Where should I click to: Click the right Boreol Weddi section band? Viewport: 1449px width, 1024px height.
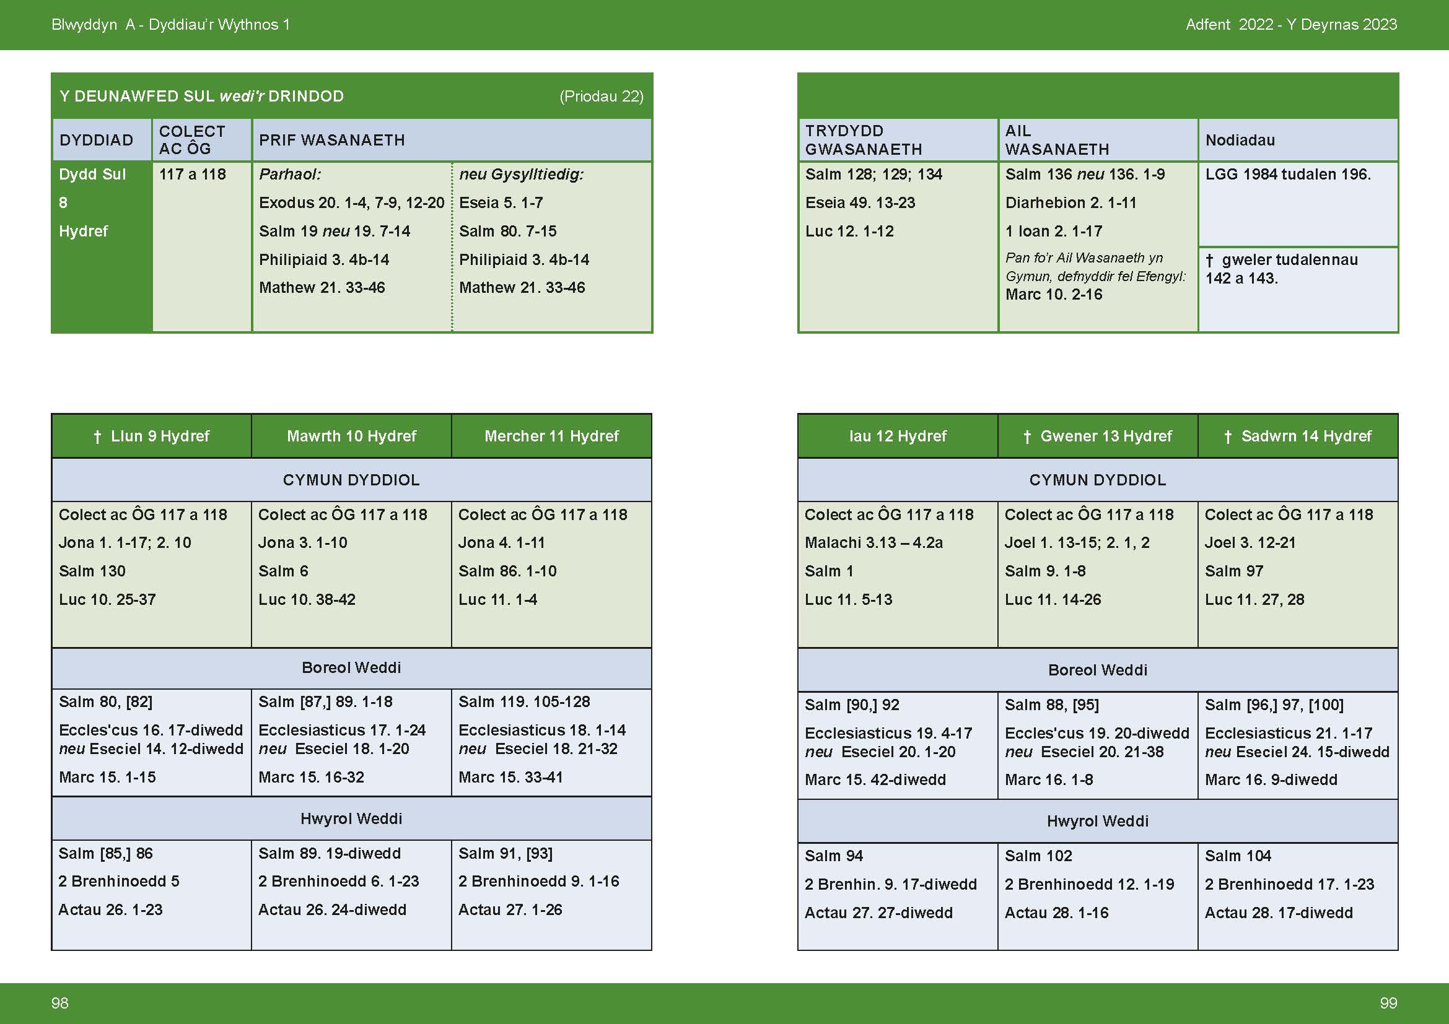tap(1098, 670)
